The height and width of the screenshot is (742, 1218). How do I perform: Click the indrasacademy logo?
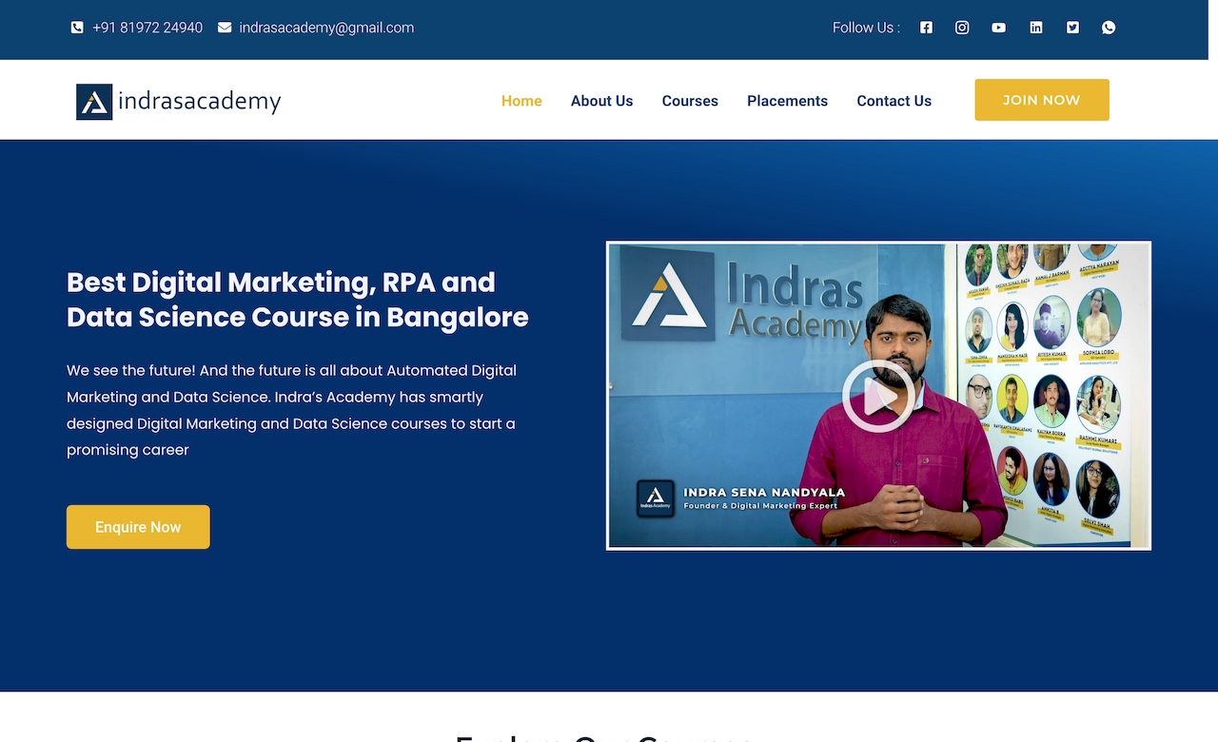point(179,101)
